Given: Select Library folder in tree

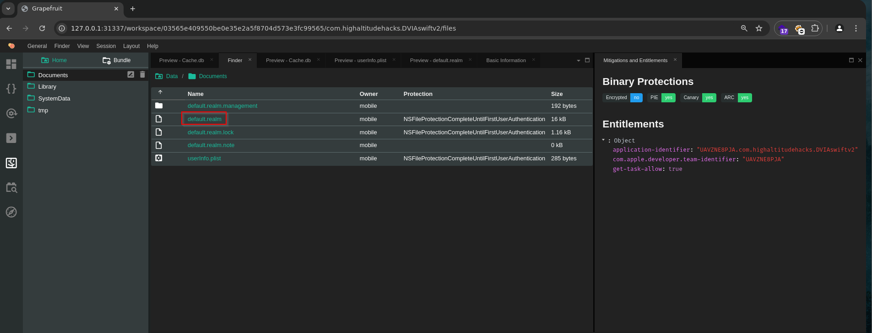Looking at the screenshot, I should pyautogui.click(x=47, y=87).
